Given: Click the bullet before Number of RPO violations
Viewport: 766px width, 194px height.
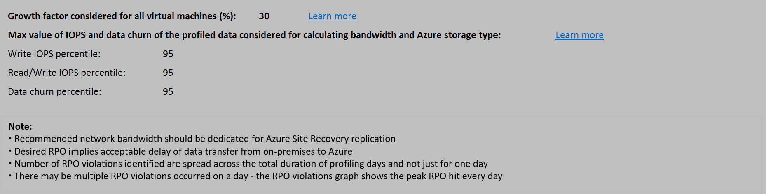Looking at the screenshot, I should (x=10, y=164).
